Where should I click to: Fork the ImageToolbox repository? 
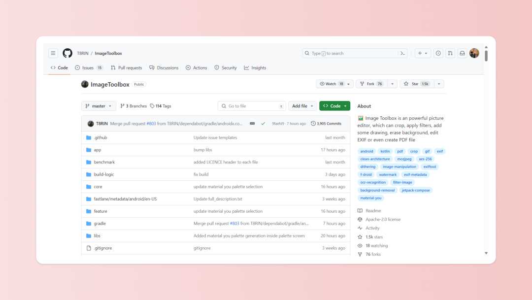pyautogui.click(x=371, y=84)
